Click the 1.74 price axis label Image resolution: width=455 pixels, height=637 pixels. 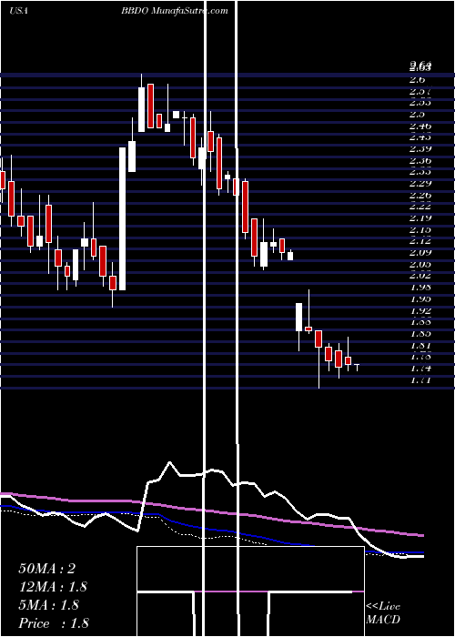[x=420, y=369]
